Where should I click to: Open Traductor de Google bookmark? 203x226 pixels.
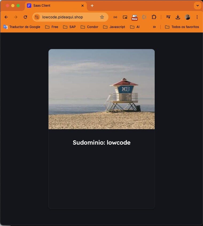(22, 27)
